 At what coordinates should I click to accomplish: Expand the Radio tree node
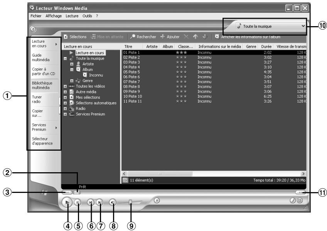point(65,108)
